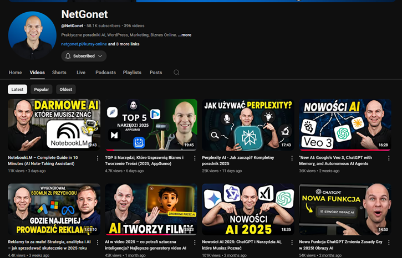Open NotebookLM Complete Guide video title
402x258 pixels.
[43, 161]
